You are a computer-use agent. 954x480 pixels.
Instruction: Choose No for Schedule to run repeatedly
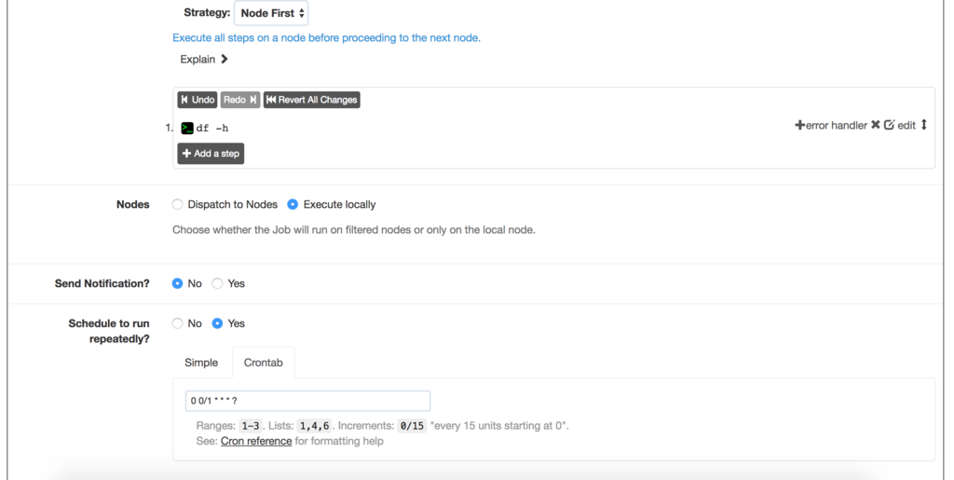tap(177, 323)
